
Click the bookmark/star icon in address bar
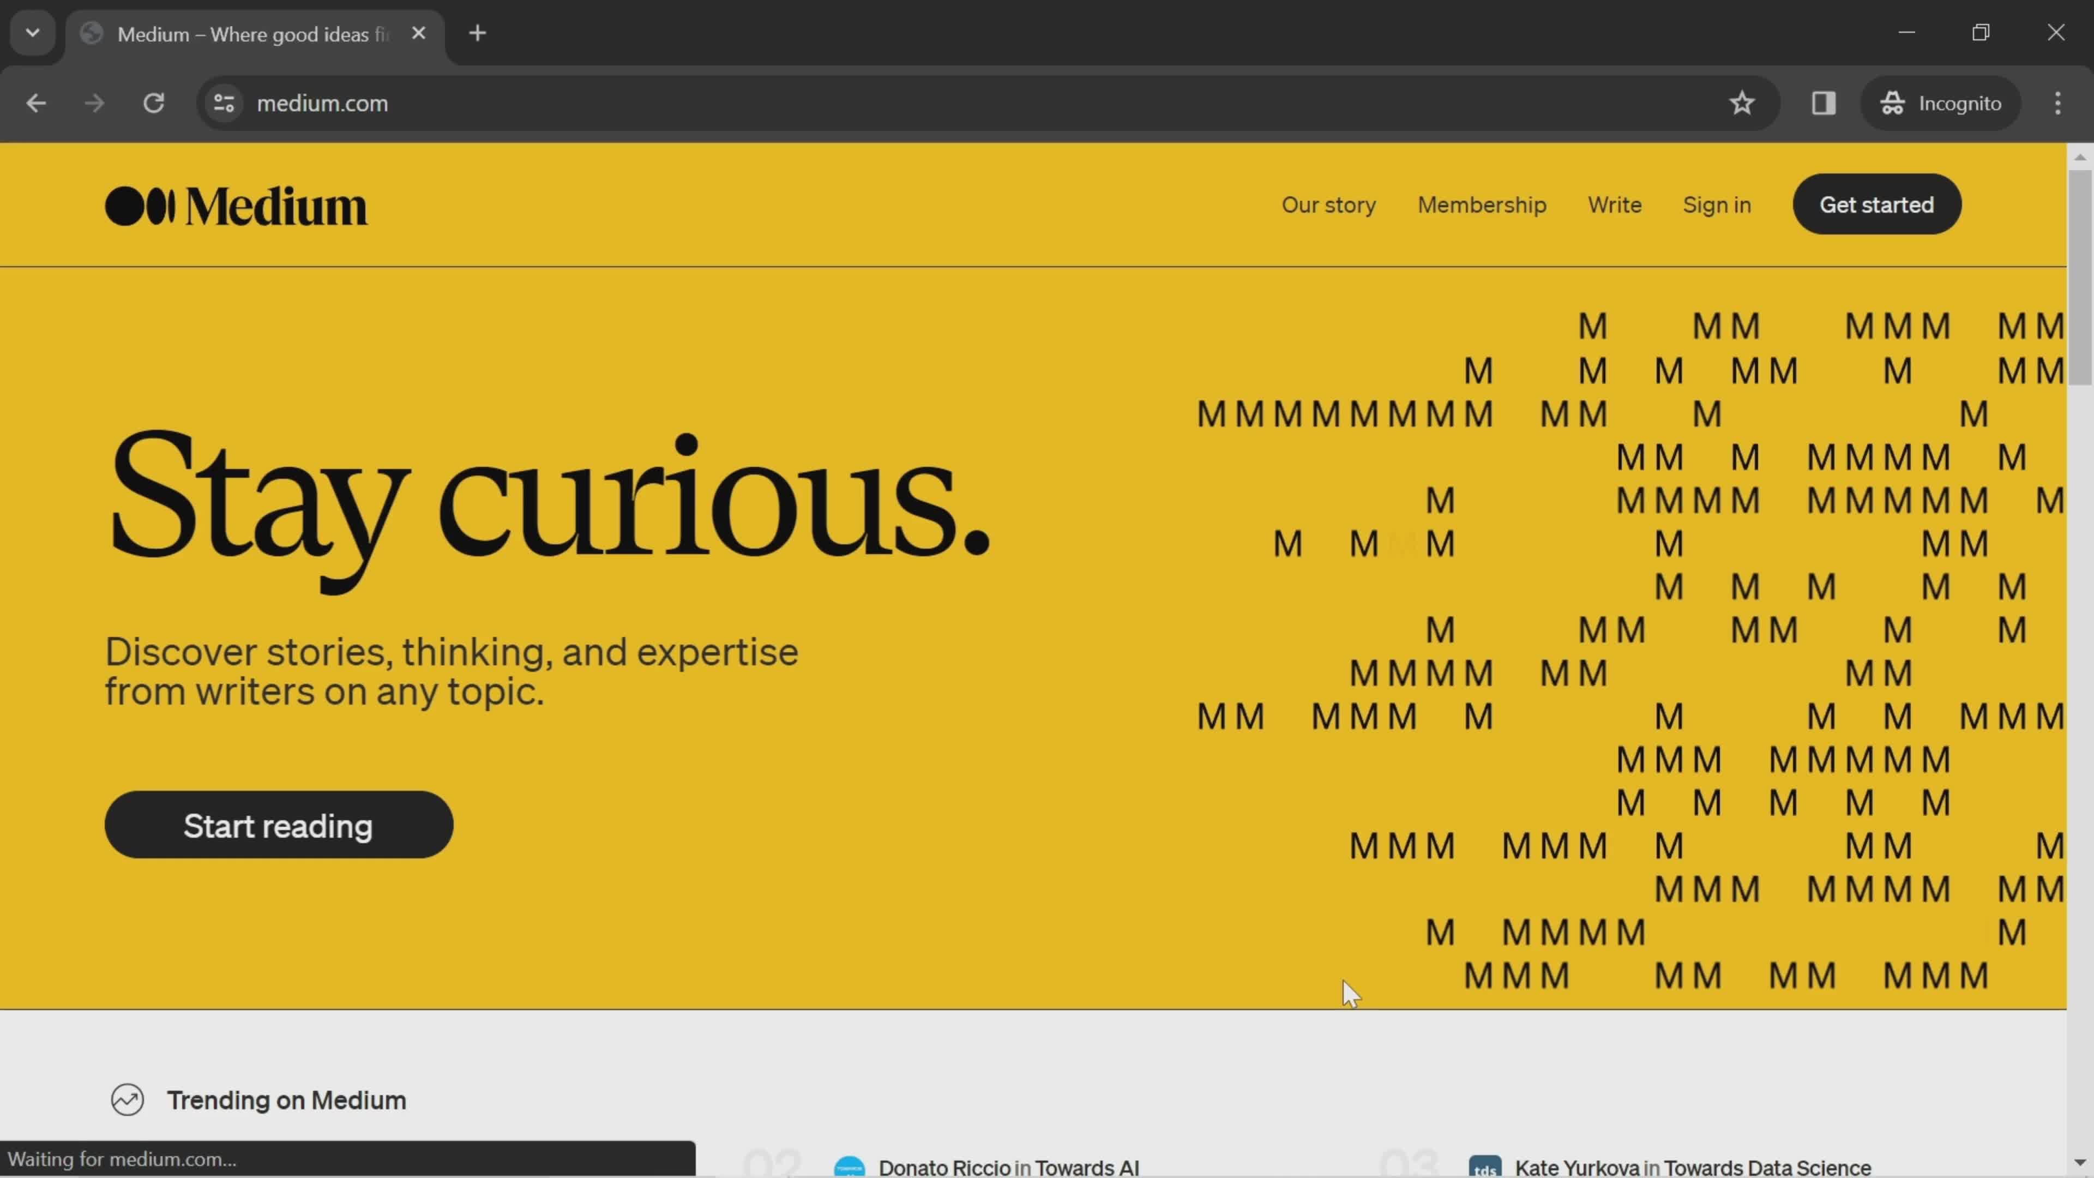click(1742, 102)
